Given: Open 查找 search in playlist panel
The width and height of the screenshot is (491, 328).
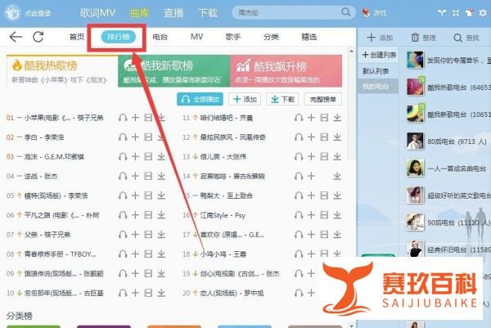Looking at the screenshot, I should click(x=466, y=38).
